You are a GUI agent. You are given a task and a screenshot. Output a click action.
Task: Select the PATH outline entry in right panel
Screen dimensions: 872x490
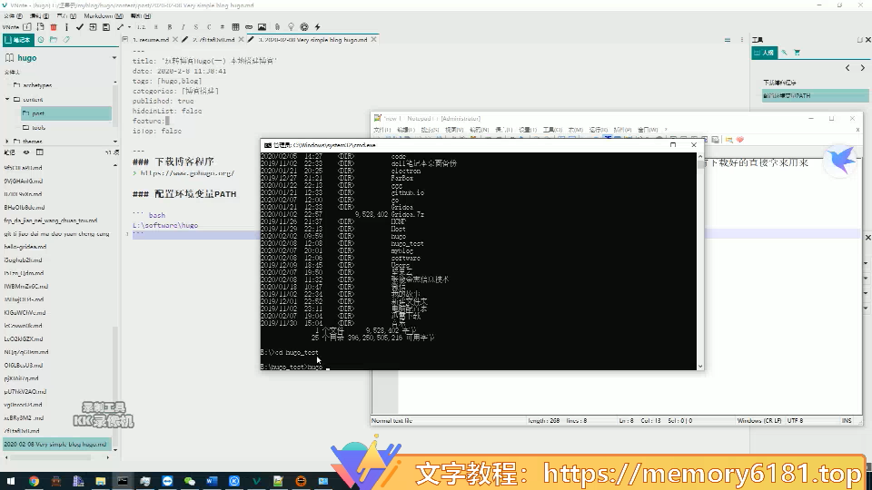pyautogui.click(x=815, y=95)
